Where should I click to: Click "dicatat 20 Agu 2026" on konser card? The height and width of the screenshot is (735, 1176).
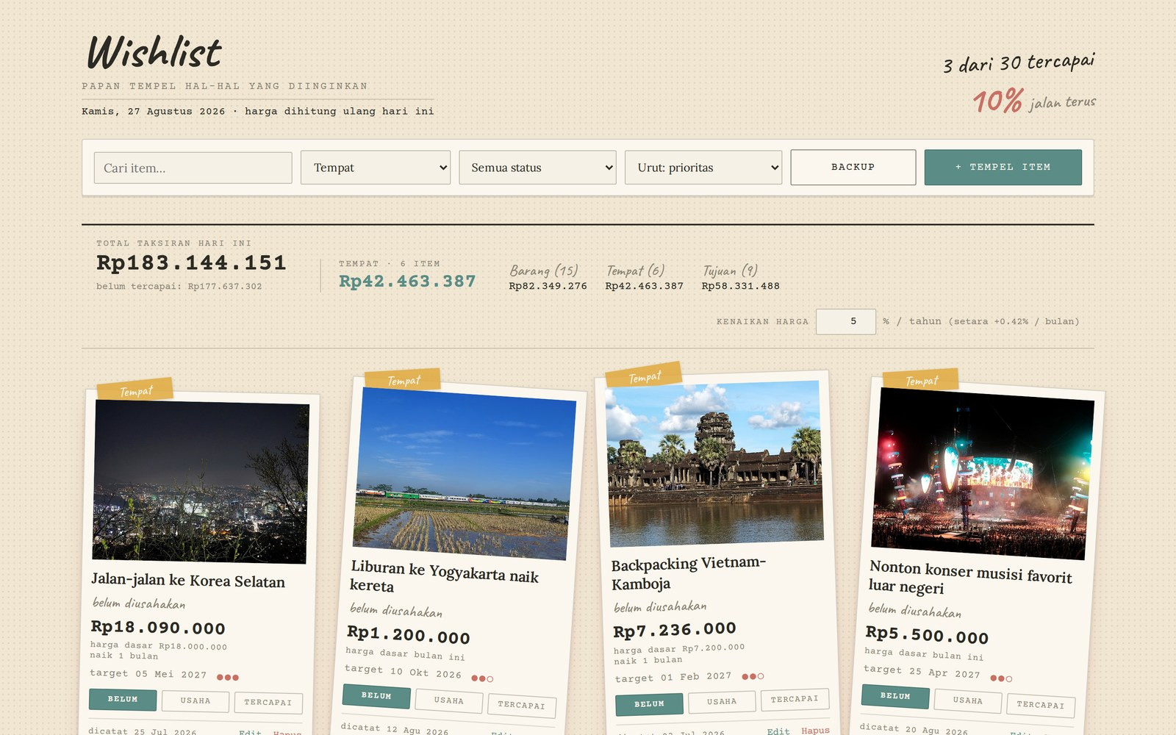click(914, 729)
